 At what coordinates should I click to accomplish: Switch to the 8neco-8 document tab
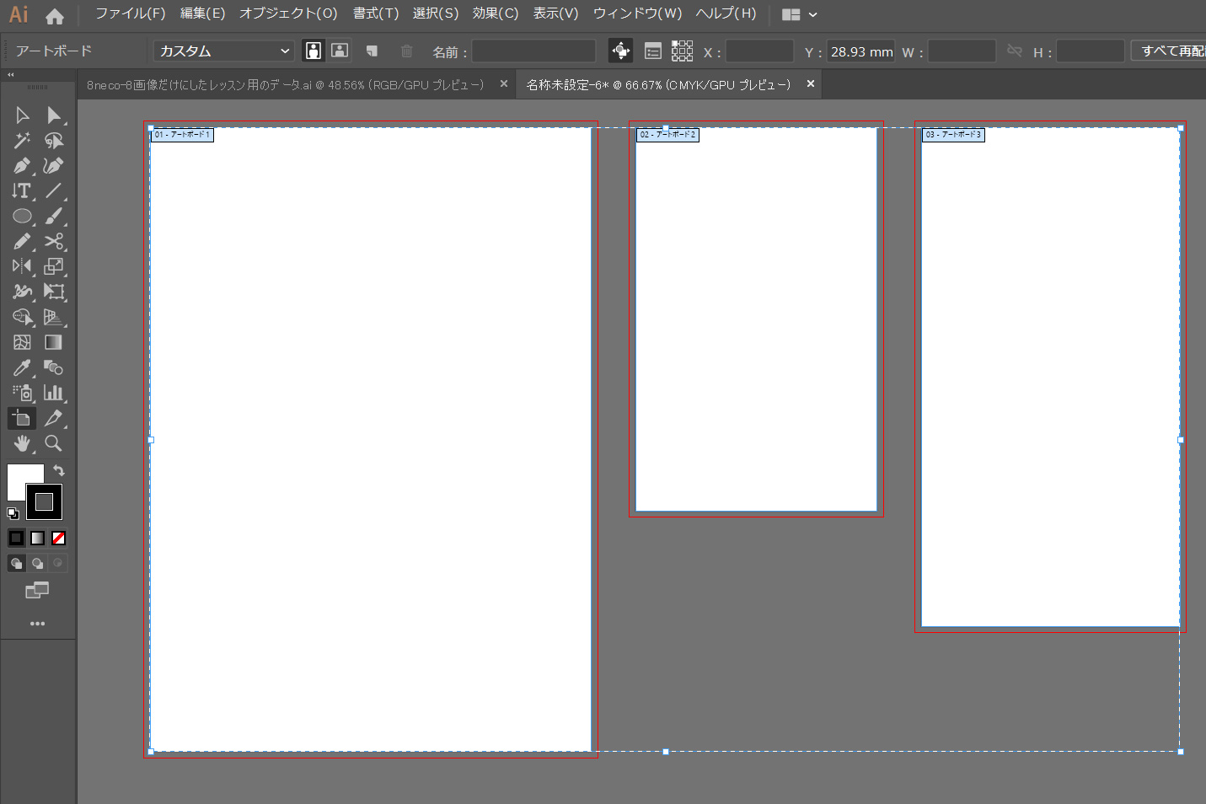tap(286, 85)
